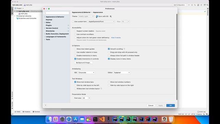Expand Appearance & Behavior in settings tree
220x124 pixels.
click(45, 17)
